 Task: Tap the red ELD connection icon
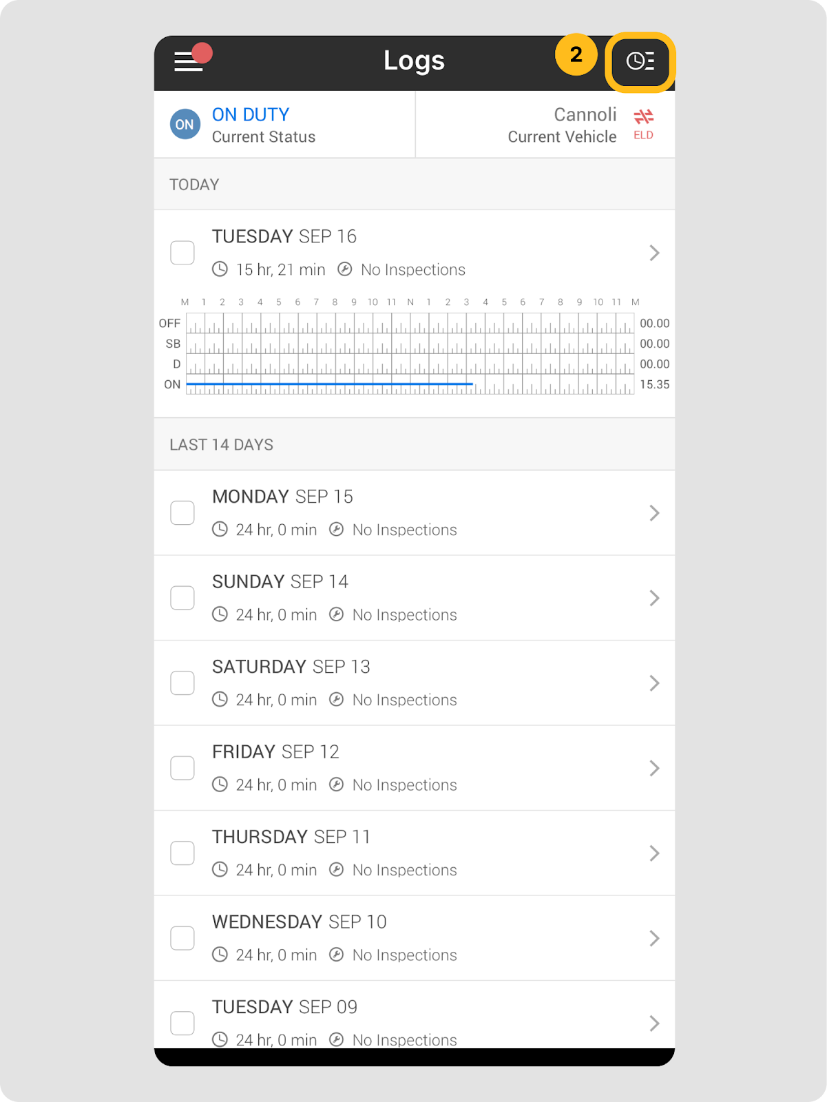643,116
